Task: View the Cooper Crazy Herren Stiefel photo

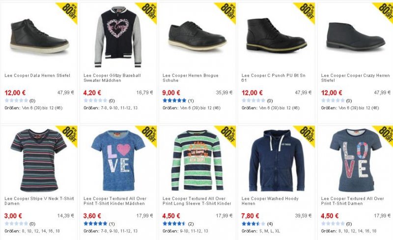Action: click(356, 36)
